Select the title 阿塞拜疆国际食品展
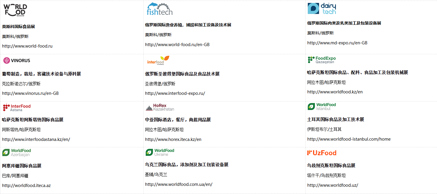This screenshot has width=437, height=194. (22, 166)
